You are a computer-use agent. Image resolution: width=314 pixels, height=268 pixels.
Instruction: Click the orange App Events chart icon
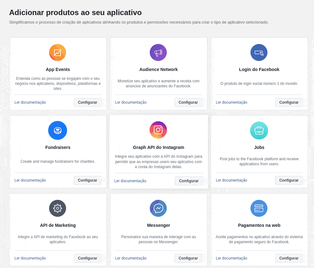pyautogui.click(x=58, y=52)
